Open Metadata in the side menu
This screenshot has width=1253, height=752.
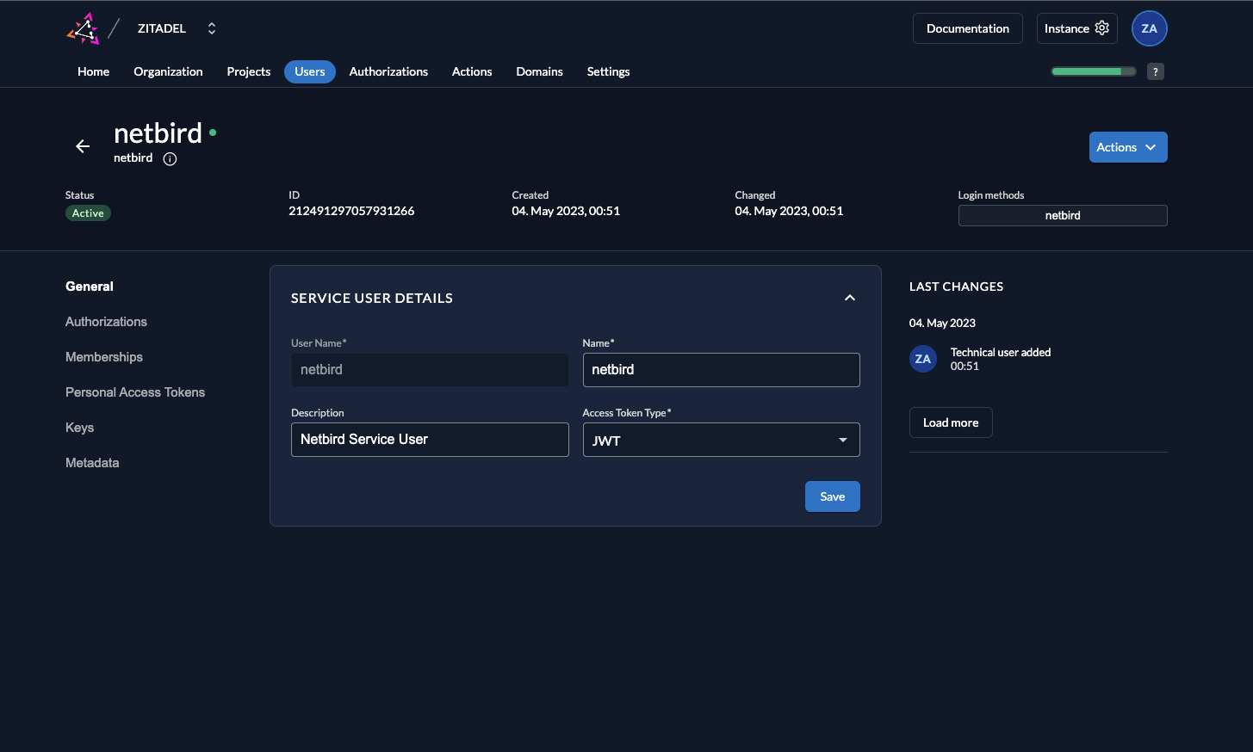pos(92,463)
